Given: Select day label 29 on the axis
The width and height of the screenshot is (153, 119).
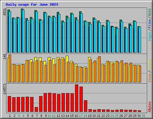Looking at the screenshot, I should [134, 116].
